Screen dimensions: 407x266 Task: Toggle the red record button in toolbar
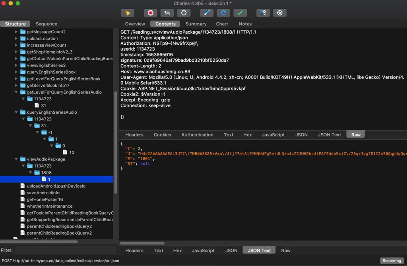[x=151, y=13]
